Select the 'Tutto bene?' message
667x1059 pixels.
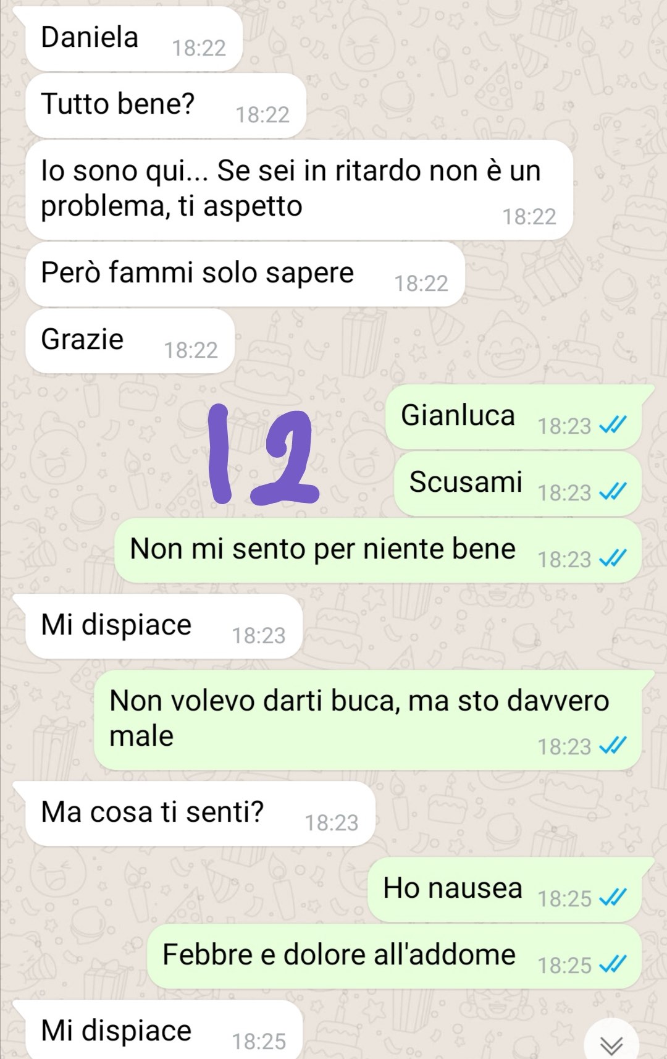pyautogui.click(x=166, y=106)
